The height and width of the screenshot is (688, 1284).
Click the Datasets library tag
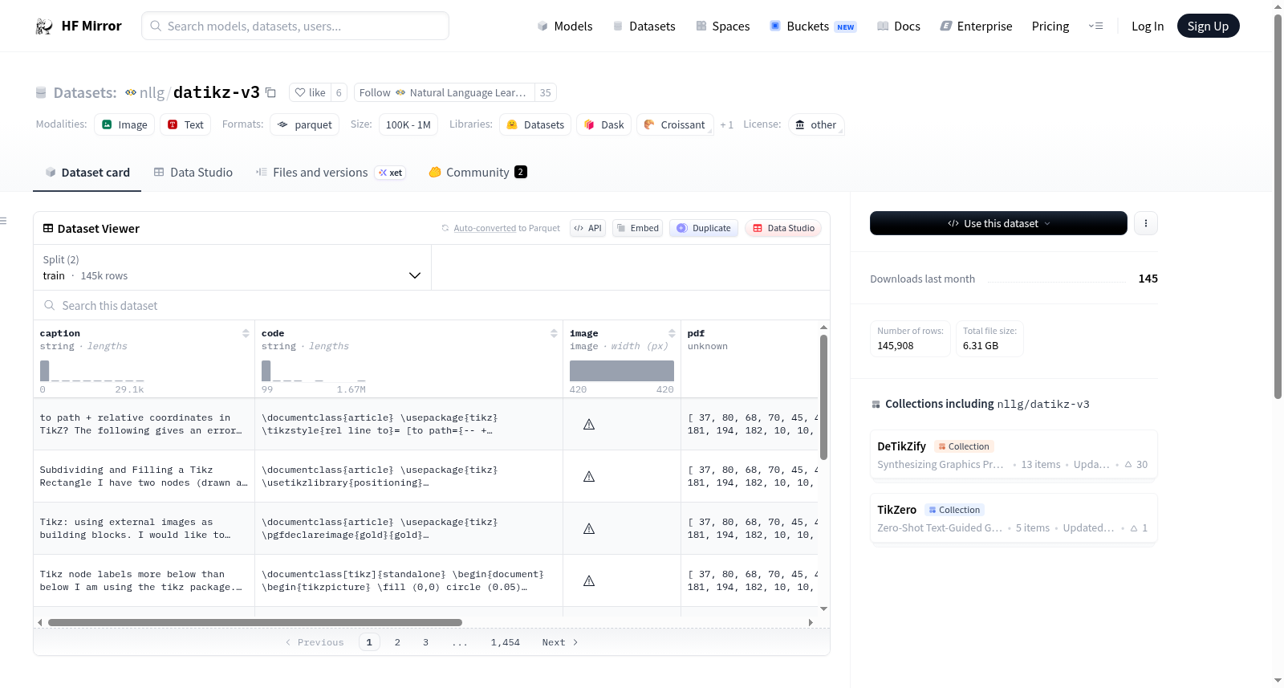535,124
